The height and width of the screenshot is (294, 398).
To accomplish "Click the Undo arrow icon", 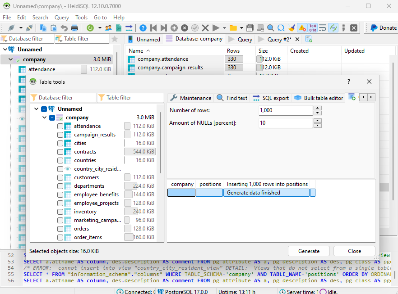I will [64, 28].
